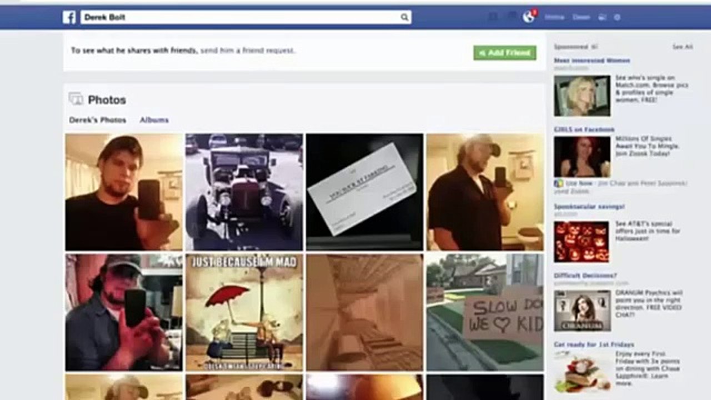Open the Match.com blonde woman ad image
Image resolution: width=711 pixels, height=400 pixels.
[582, 96]
